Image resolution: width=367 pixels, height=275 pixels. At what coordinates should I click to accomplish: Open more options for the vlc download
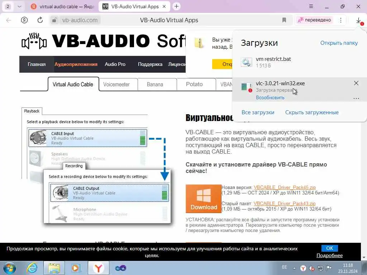[x=356, y=98]
